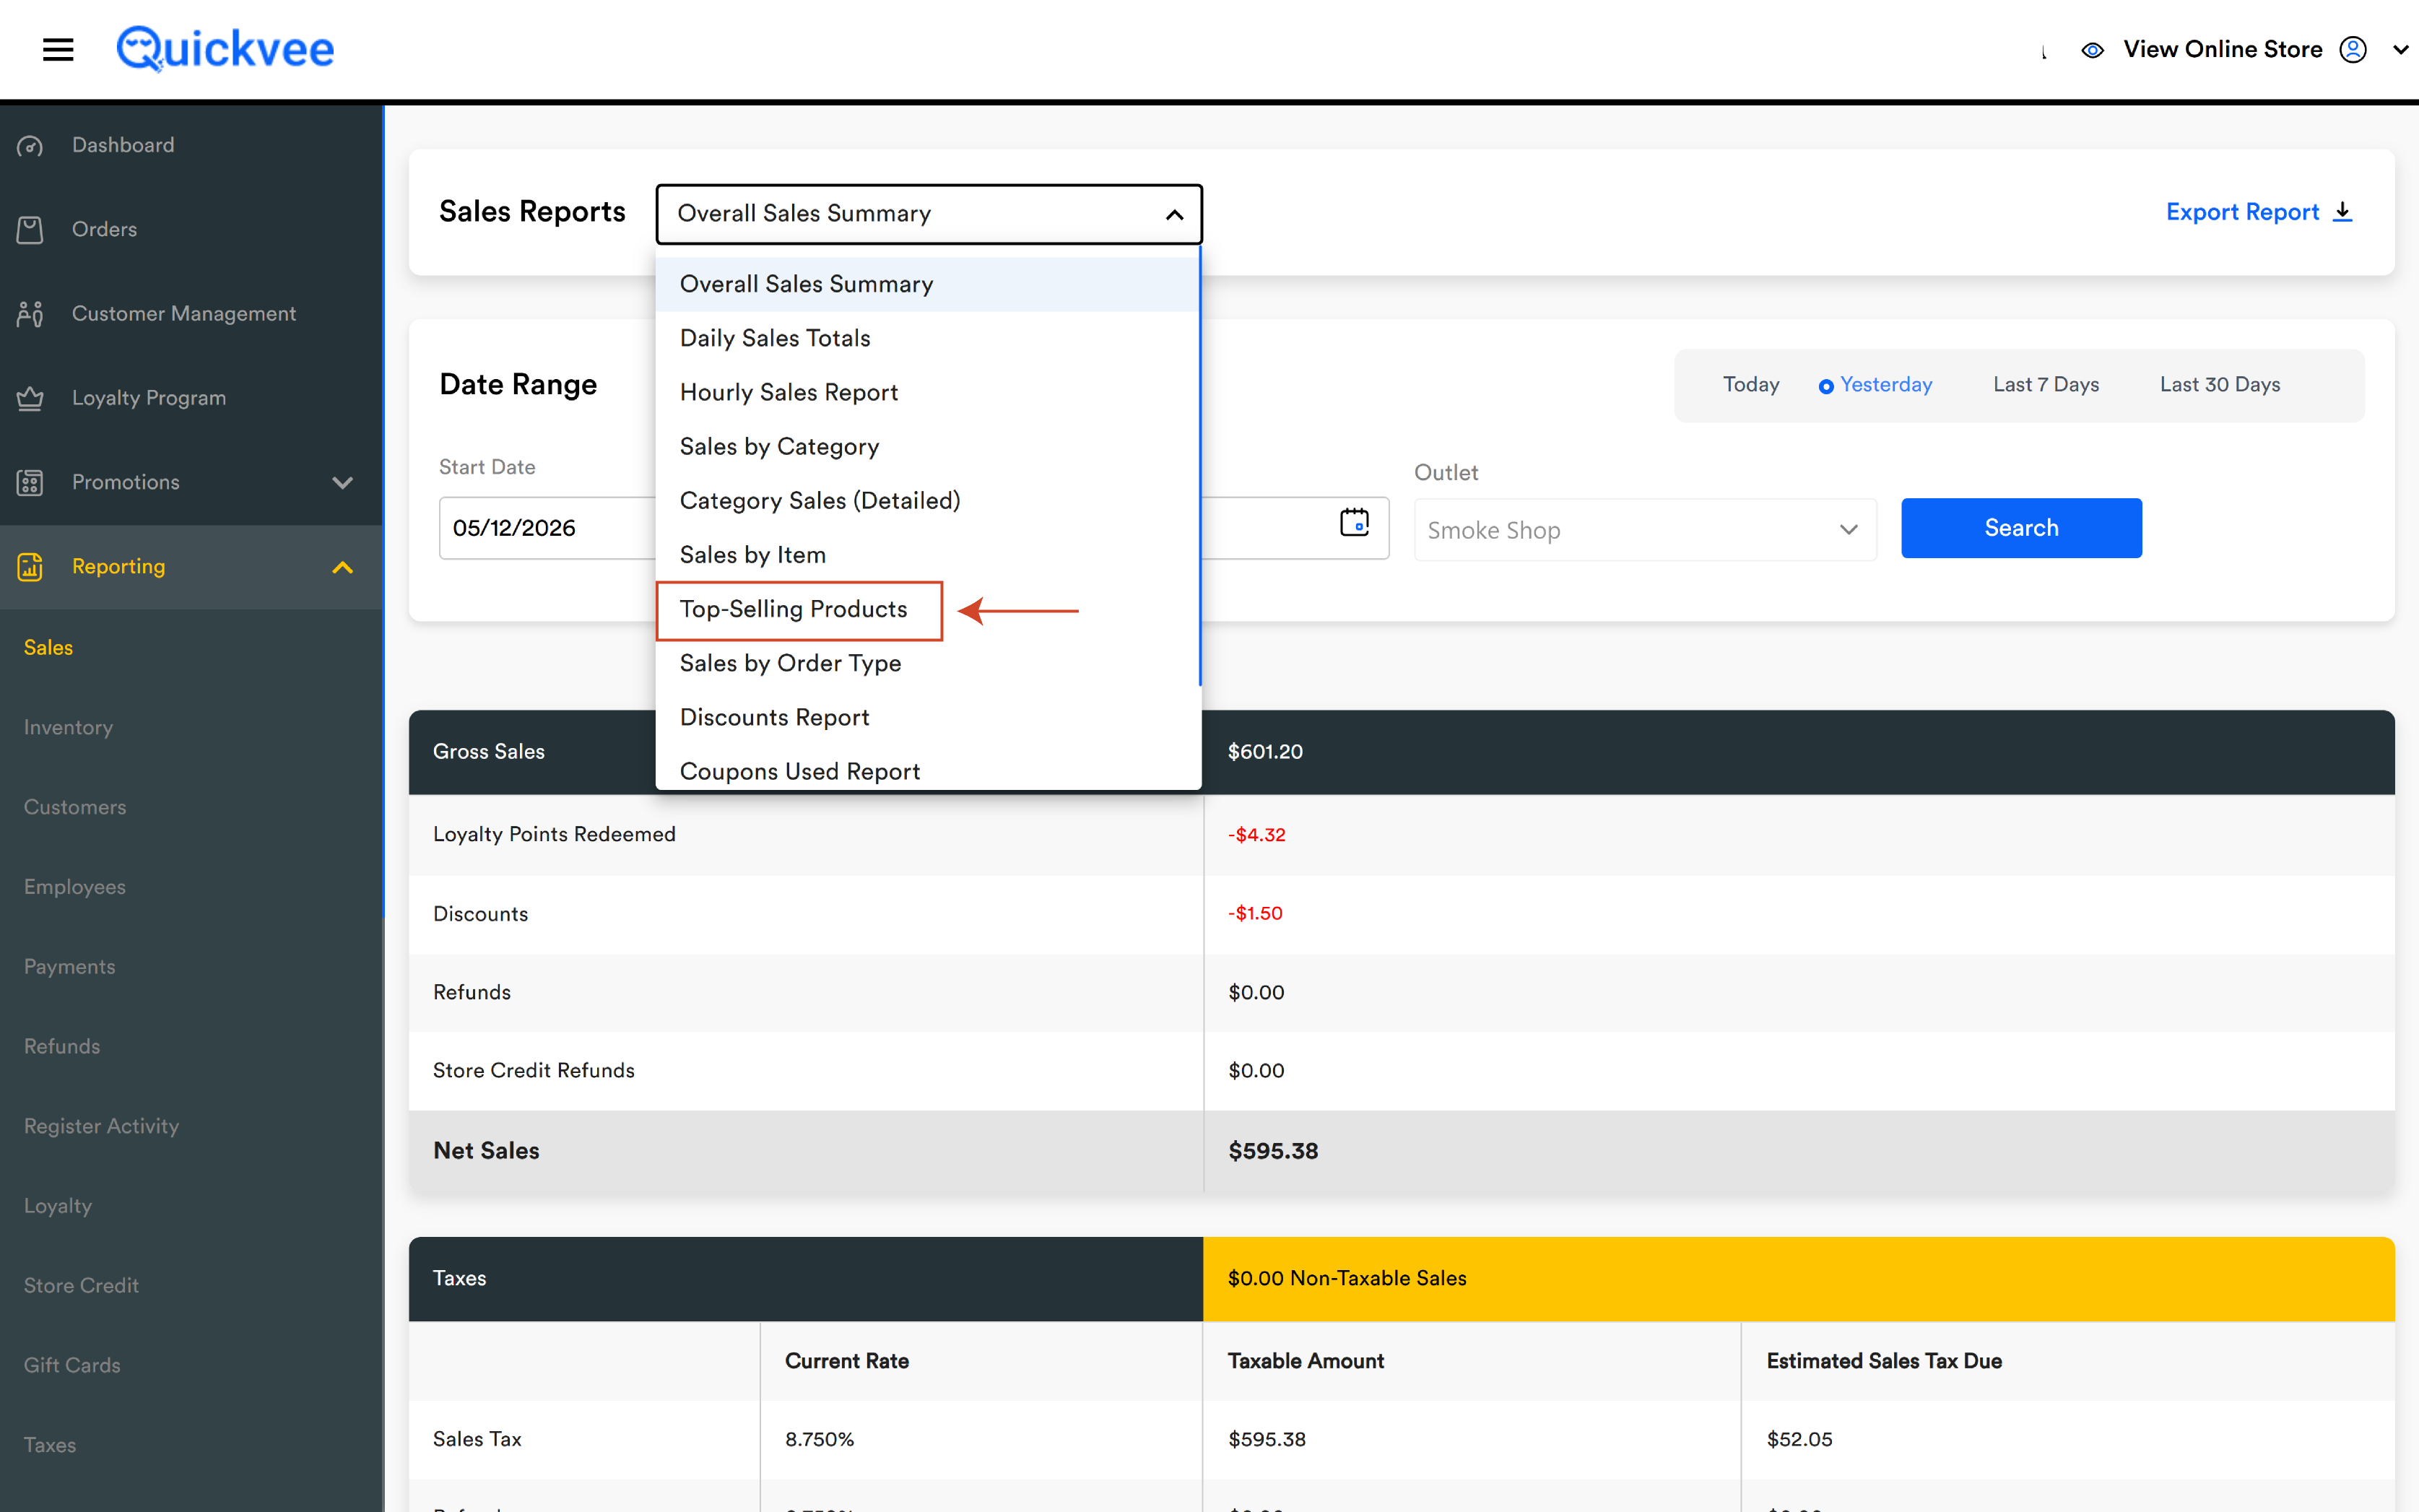Viewport: 2419px width, 1512px height.
Task: Choose Hourly Sales Report option
Action: 927,392
